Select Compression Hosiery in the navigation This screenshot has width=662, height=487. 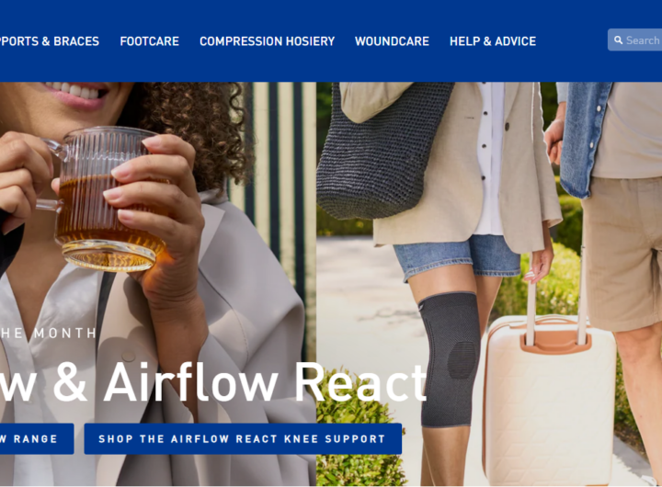(x=268, y=41)
